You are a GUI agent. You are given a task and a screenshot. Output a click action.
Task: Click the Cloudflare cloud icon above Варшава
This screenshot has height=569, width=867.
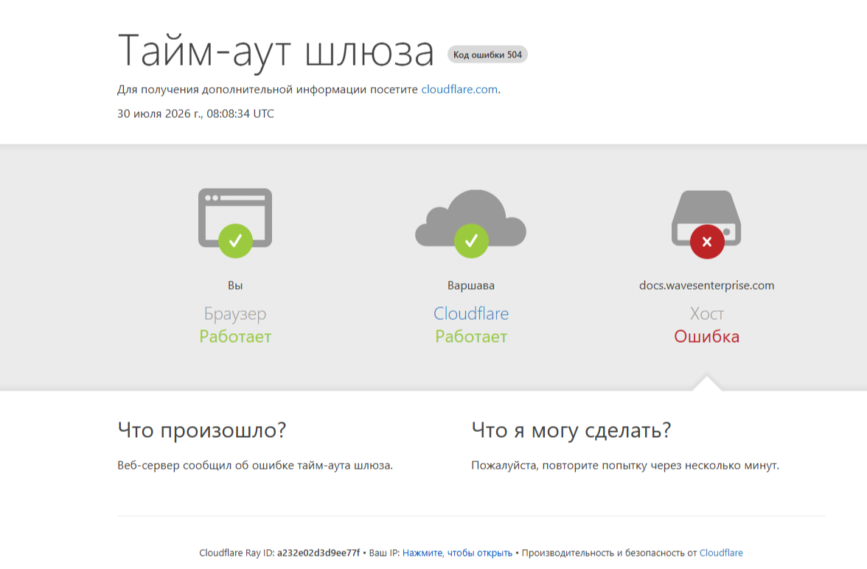tap(470, 223)
